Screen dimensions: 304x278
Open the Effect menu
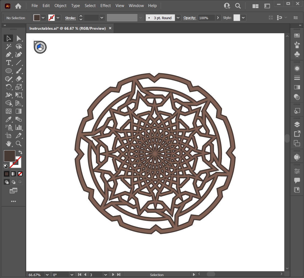pyautogui.click(x=105, y=6)
